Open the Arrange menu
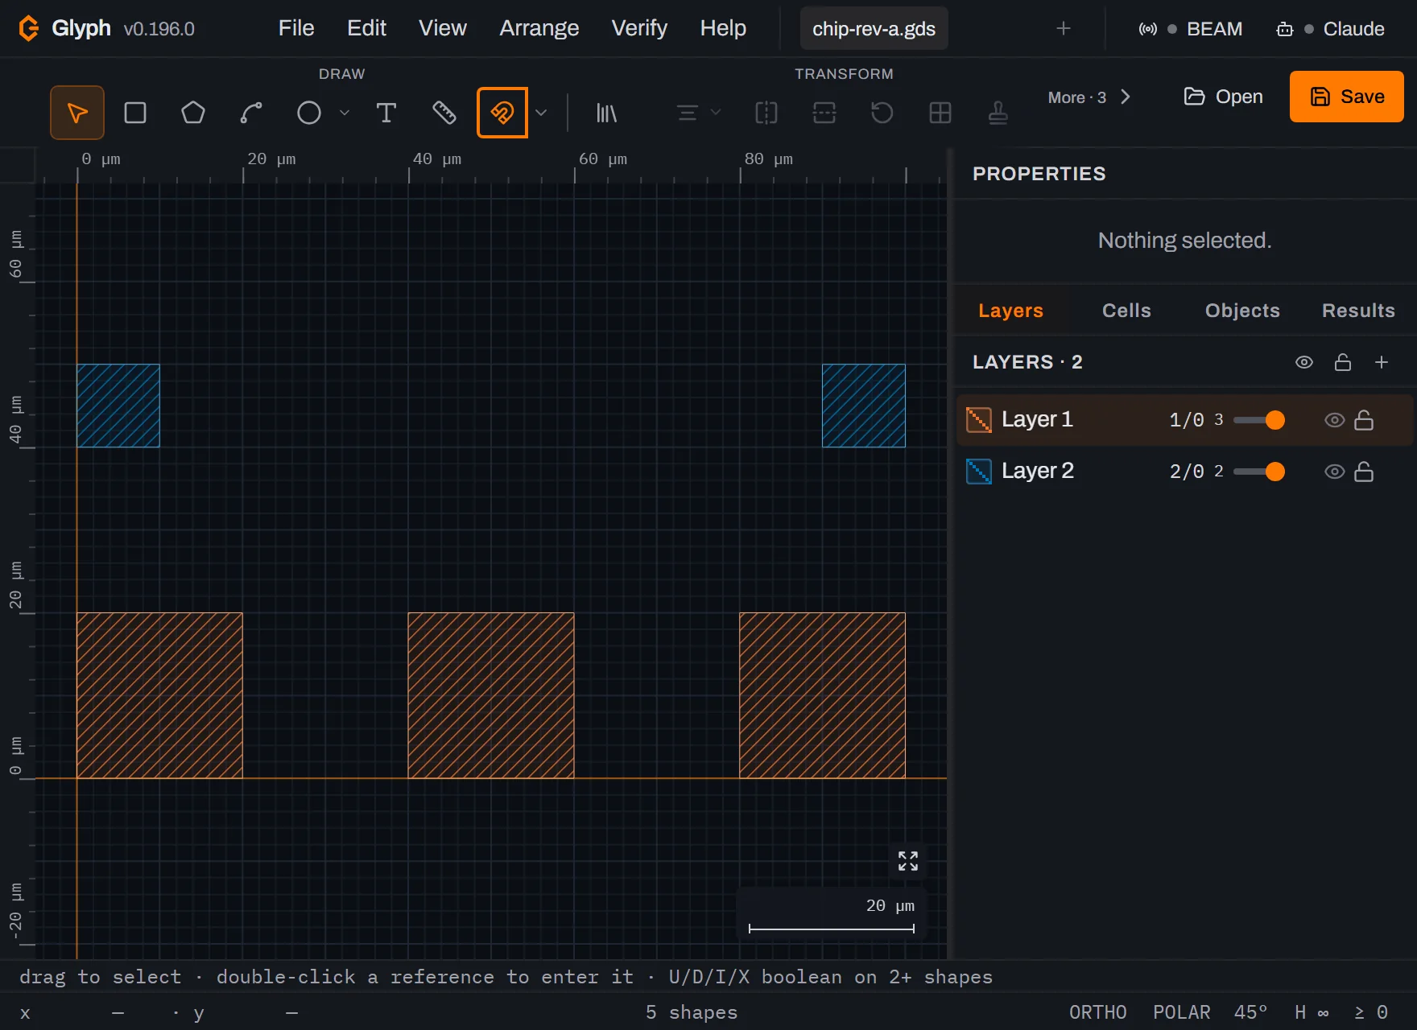Image resolution: width=1417 pixels, height=1030 pixels. point(539,28)
